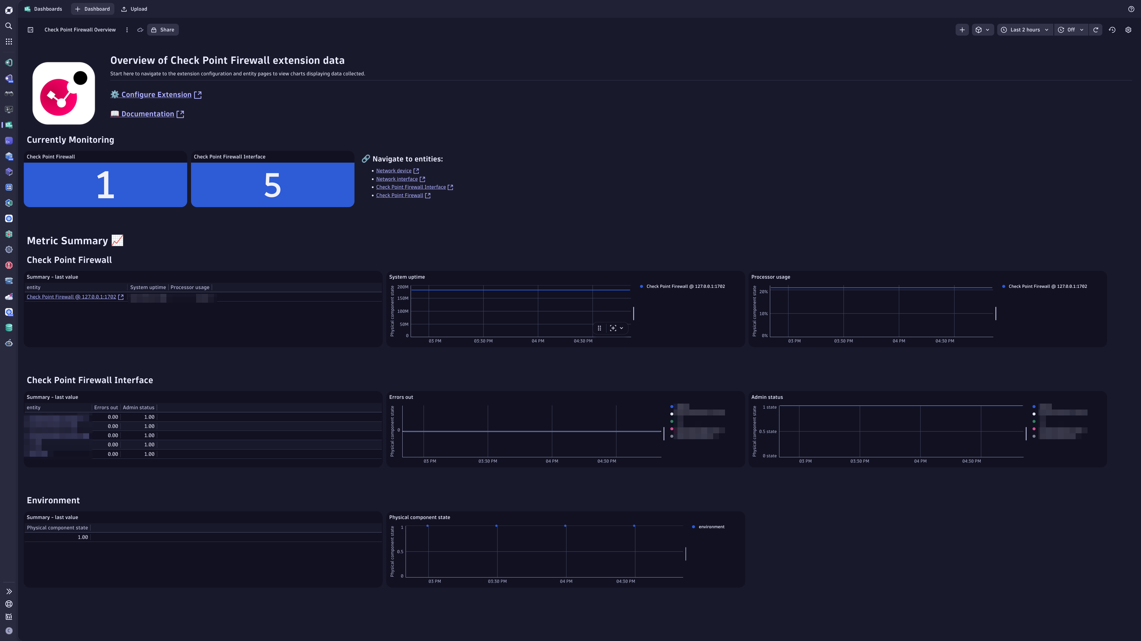Click the user avatar at the sidebar bottom
1141x641 pixels.
click(9, 631)
